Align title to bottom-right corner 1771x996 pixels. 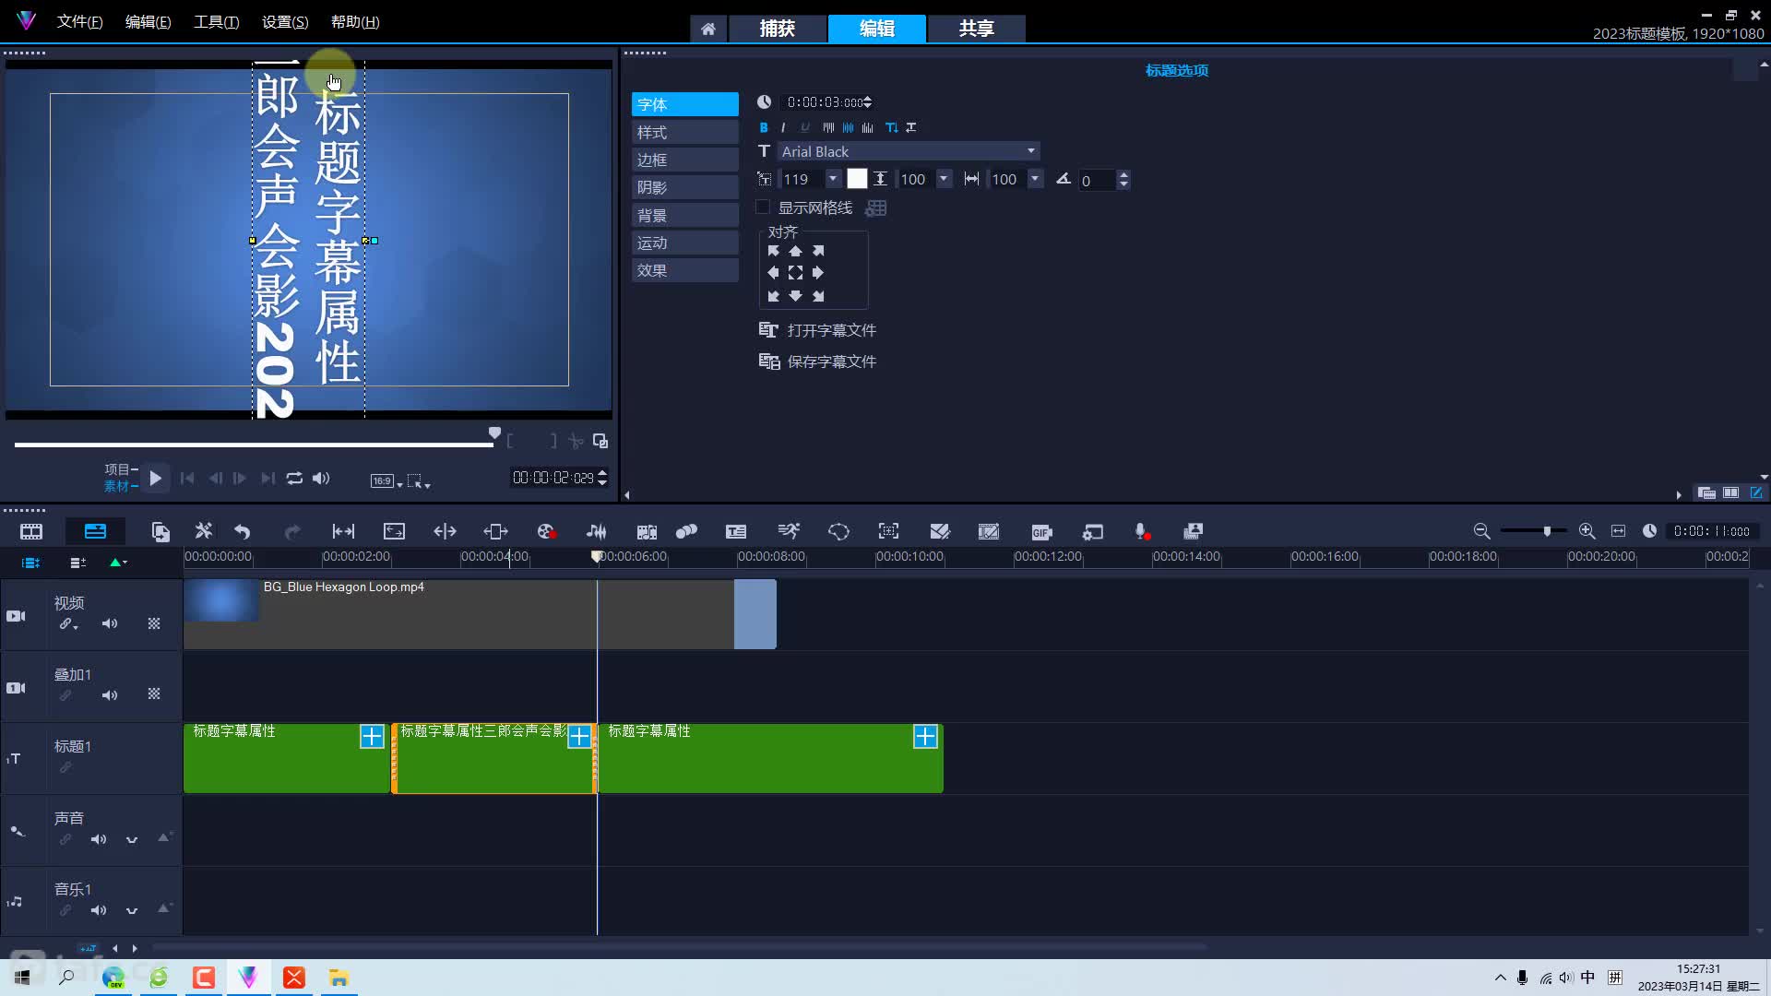point(818,296)
